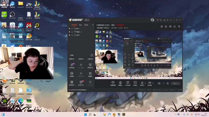
Task: Open Steam from the taskbar
Action: [119, 114]
